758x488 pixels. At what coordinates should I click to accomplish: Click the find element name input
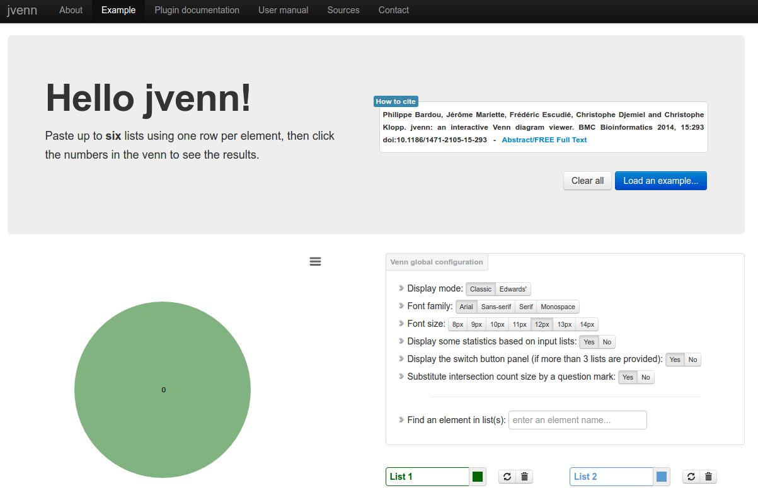coord(578,420)
